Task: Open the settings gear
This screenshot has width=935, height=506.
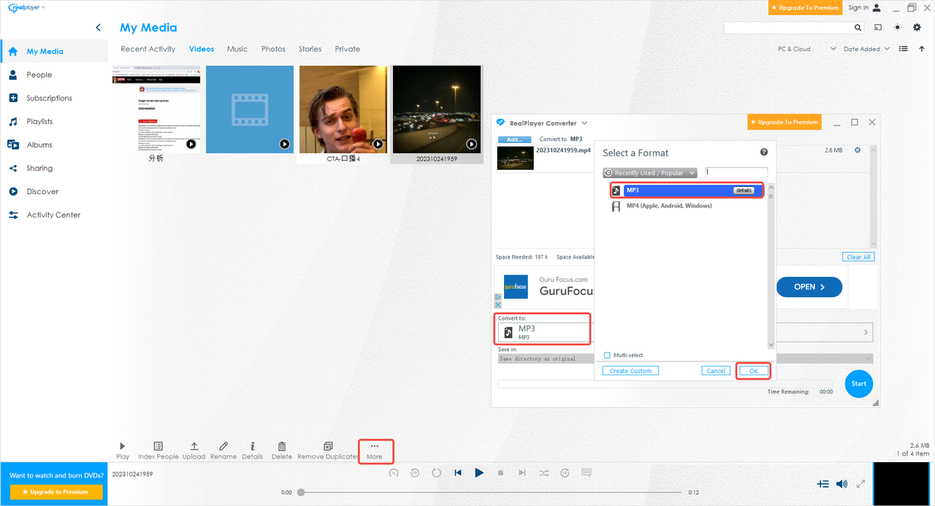Action: click(917, 28)
